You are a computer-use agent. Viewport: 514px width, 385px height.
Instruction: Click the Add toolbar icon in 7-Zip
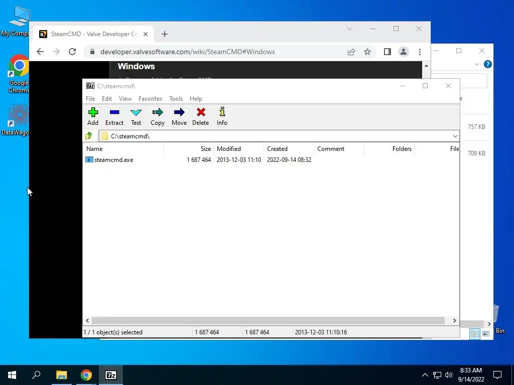(x=93, y=116)
